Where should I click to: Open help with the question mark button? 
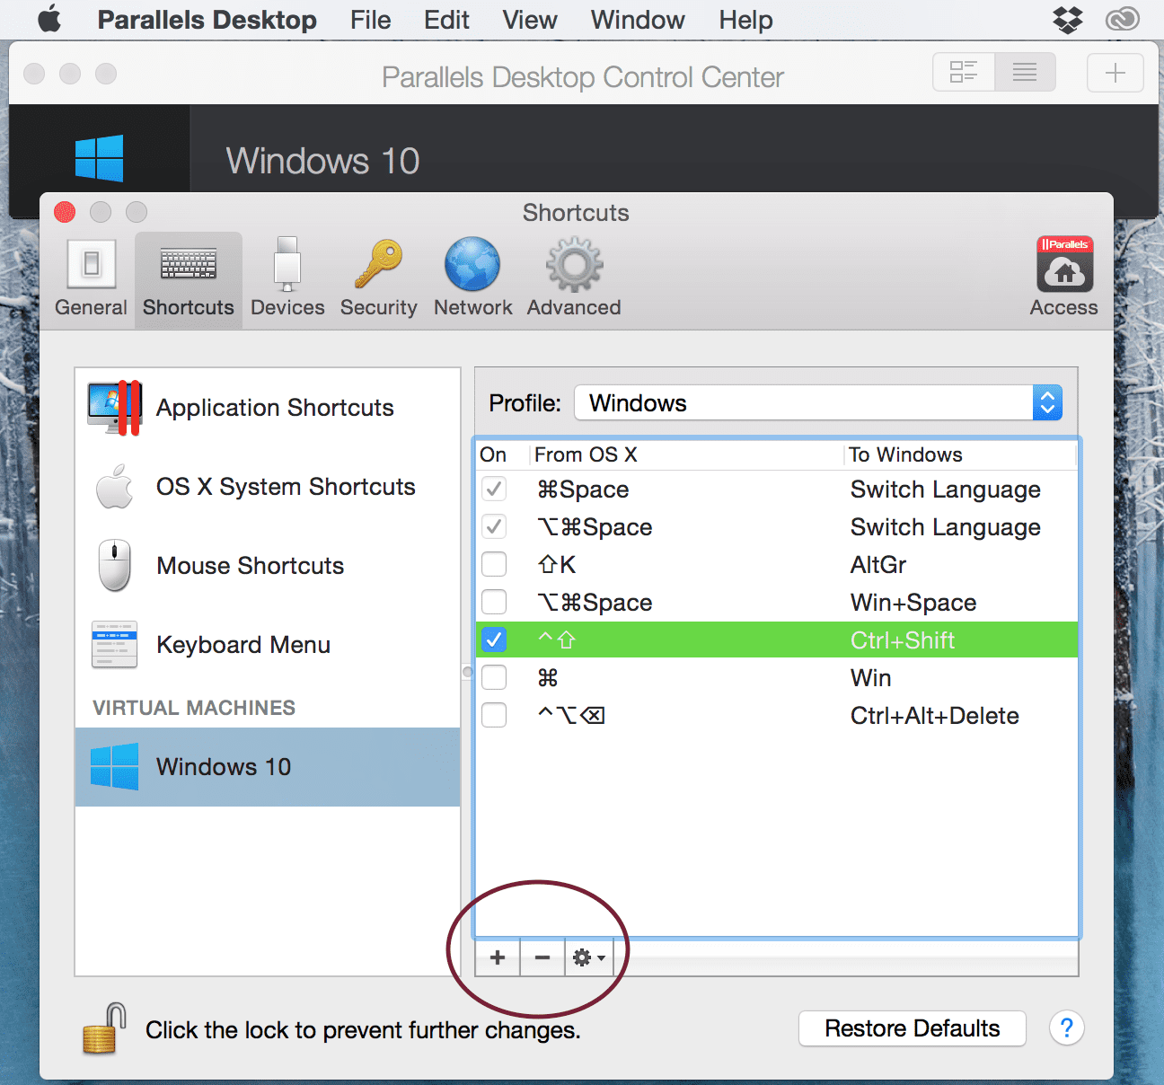pos(1066,1028)
